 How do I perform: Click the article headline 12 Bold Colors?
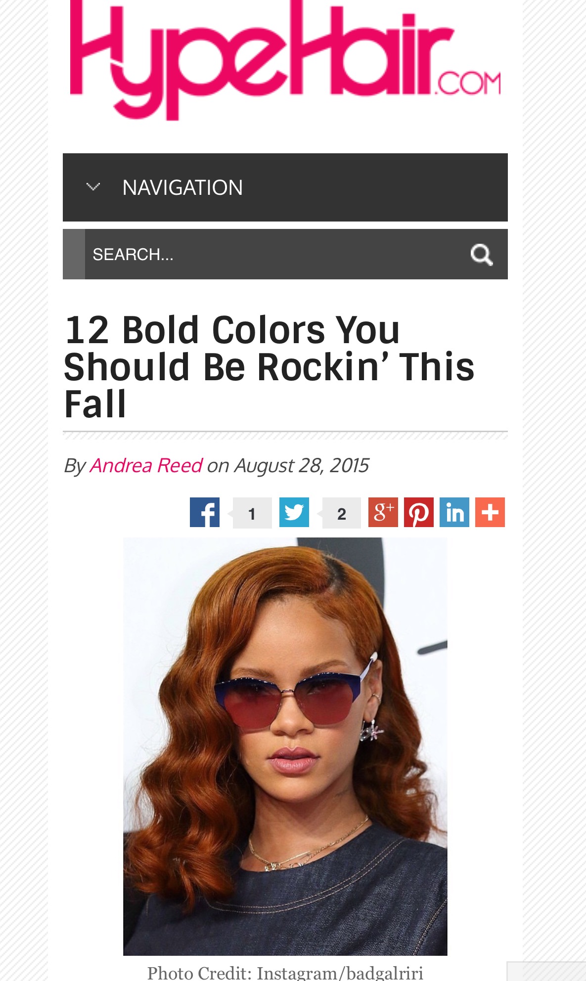click(270, 366)
